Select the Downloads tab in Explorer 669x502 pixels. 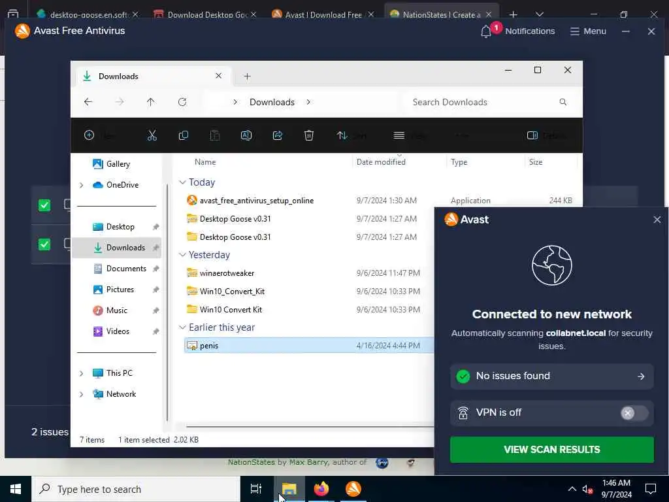(154, 76)
